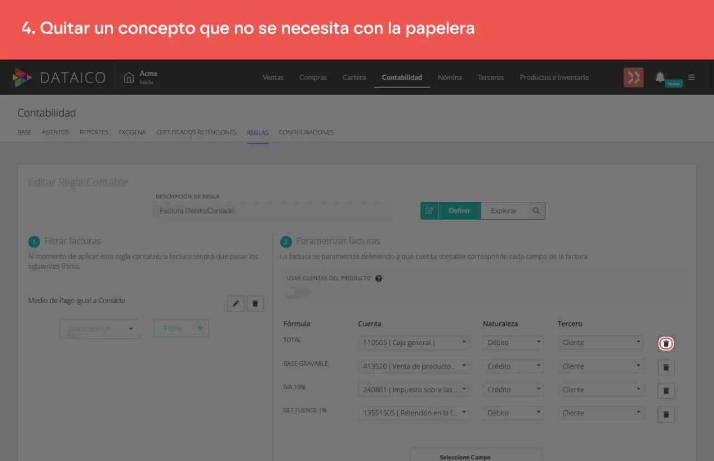Open Tercero dropdown for BASE GRAVABLE
714x461 pixels.
pyautogui.click(x=601, y=366)
